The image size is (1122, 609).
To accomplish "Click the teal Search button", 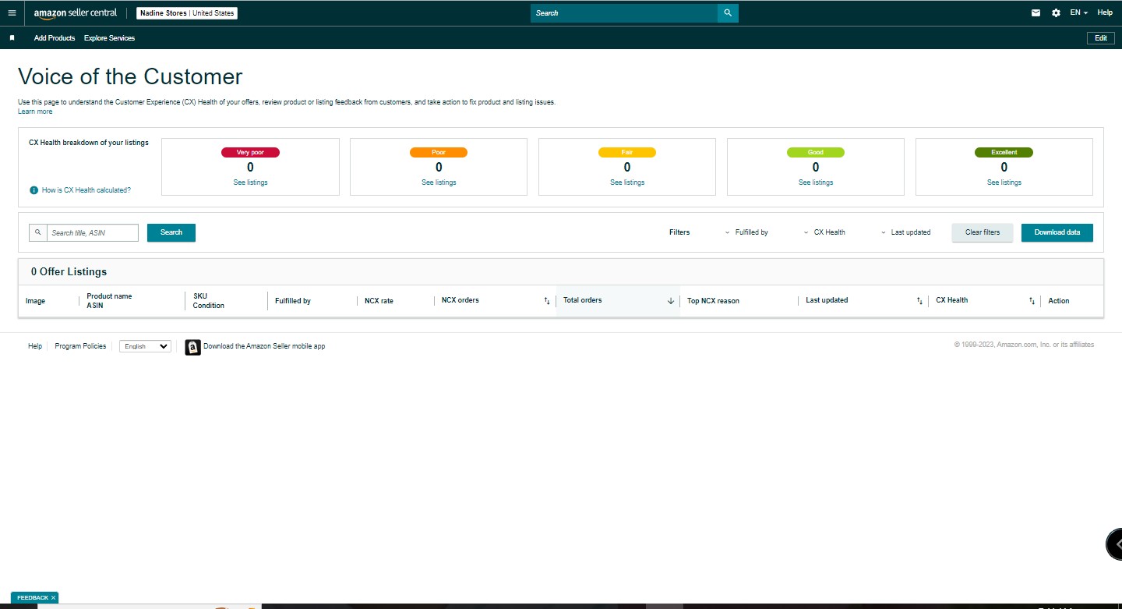I will coord(171,232).
